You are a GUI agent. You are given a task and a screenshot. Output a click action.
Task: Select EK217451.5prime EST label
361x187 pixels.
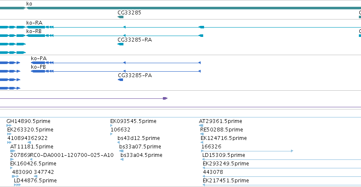coord(226,181)
